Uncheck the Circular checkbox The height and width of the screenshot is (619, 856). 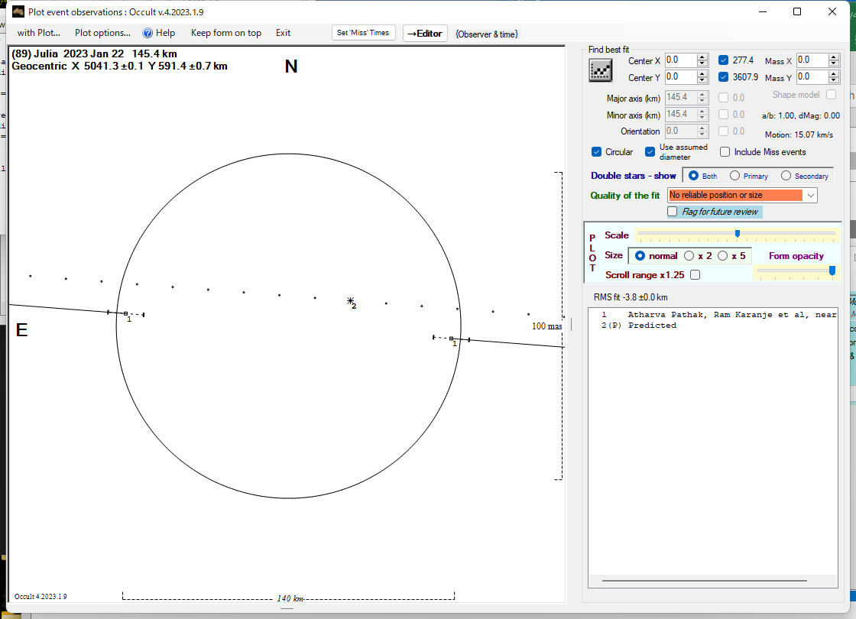pyautogui.click(x=597, y=152)
